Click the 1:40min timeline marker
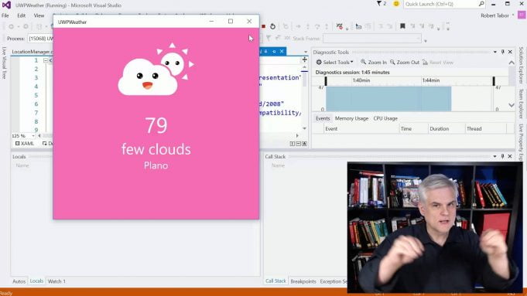Screen dimensions: 527x296 pos(361,80)
